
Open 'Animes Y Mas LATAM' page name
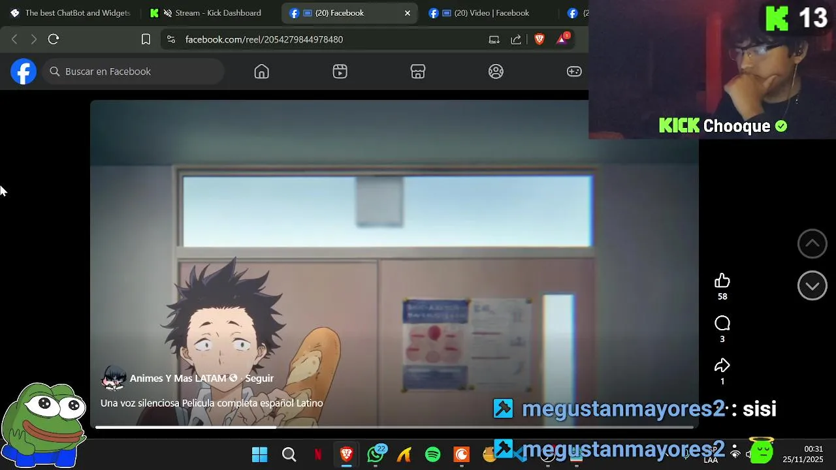(178, 379)
